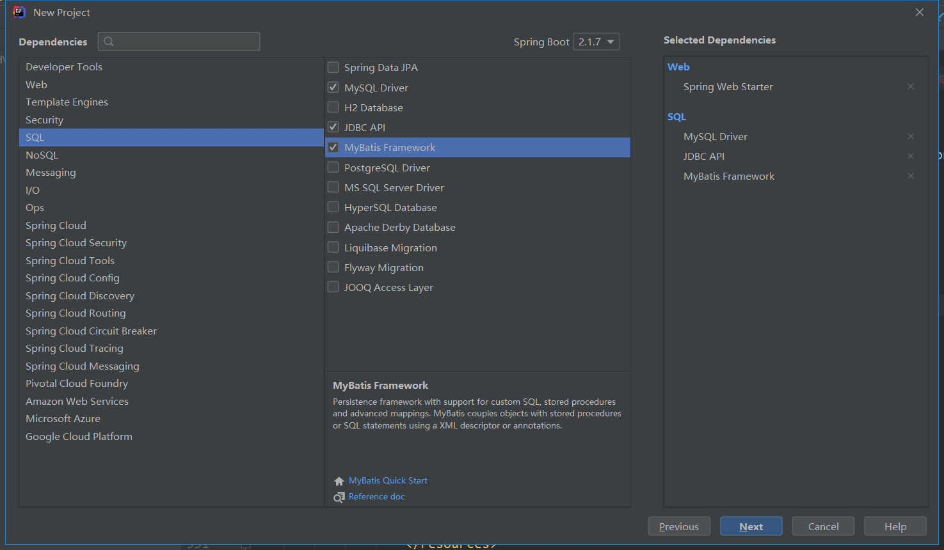Close the New Project dialog
Screen dimensions: 944x550
point(920,12)
